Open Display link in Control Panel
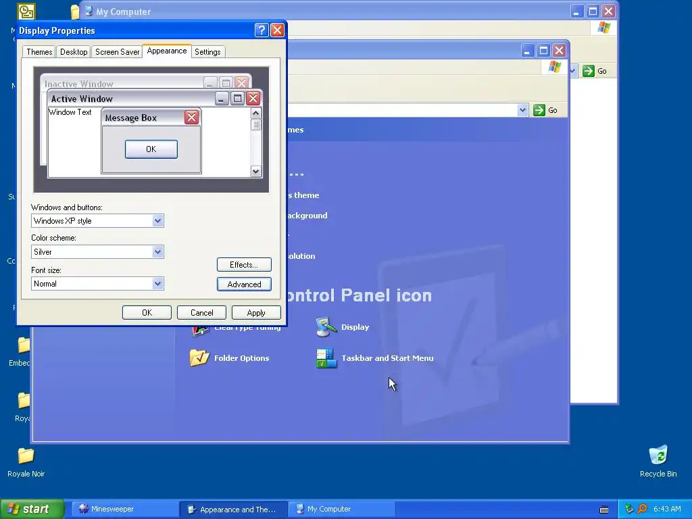Screen dimensions: 692x519 (355, 327)
